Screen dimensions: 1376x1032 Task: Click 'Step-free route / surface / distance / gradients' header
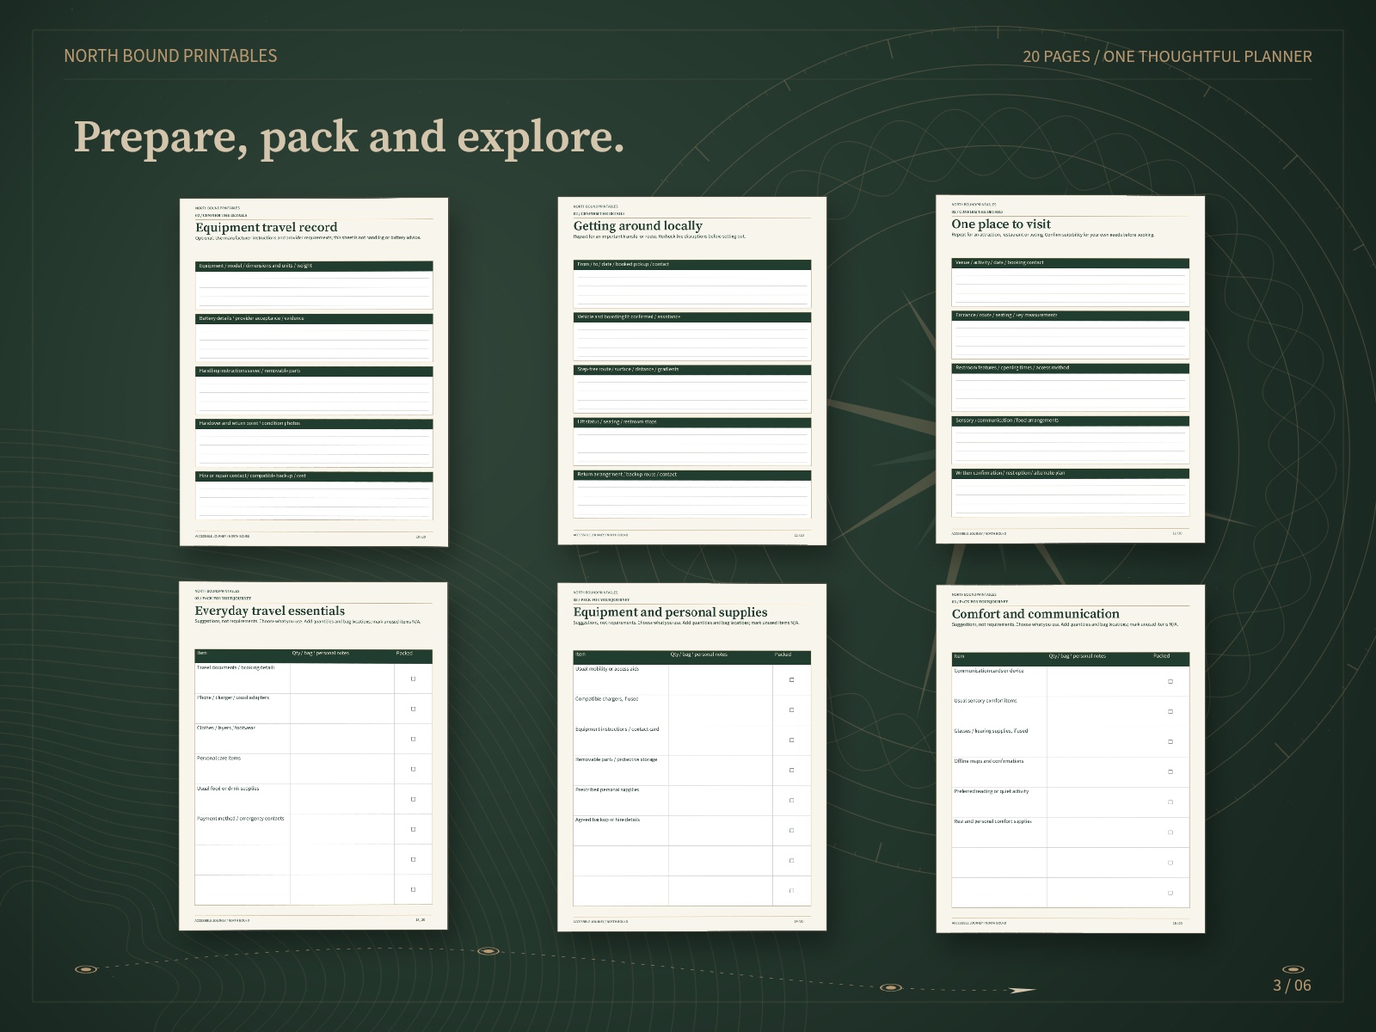pos(692,369)
